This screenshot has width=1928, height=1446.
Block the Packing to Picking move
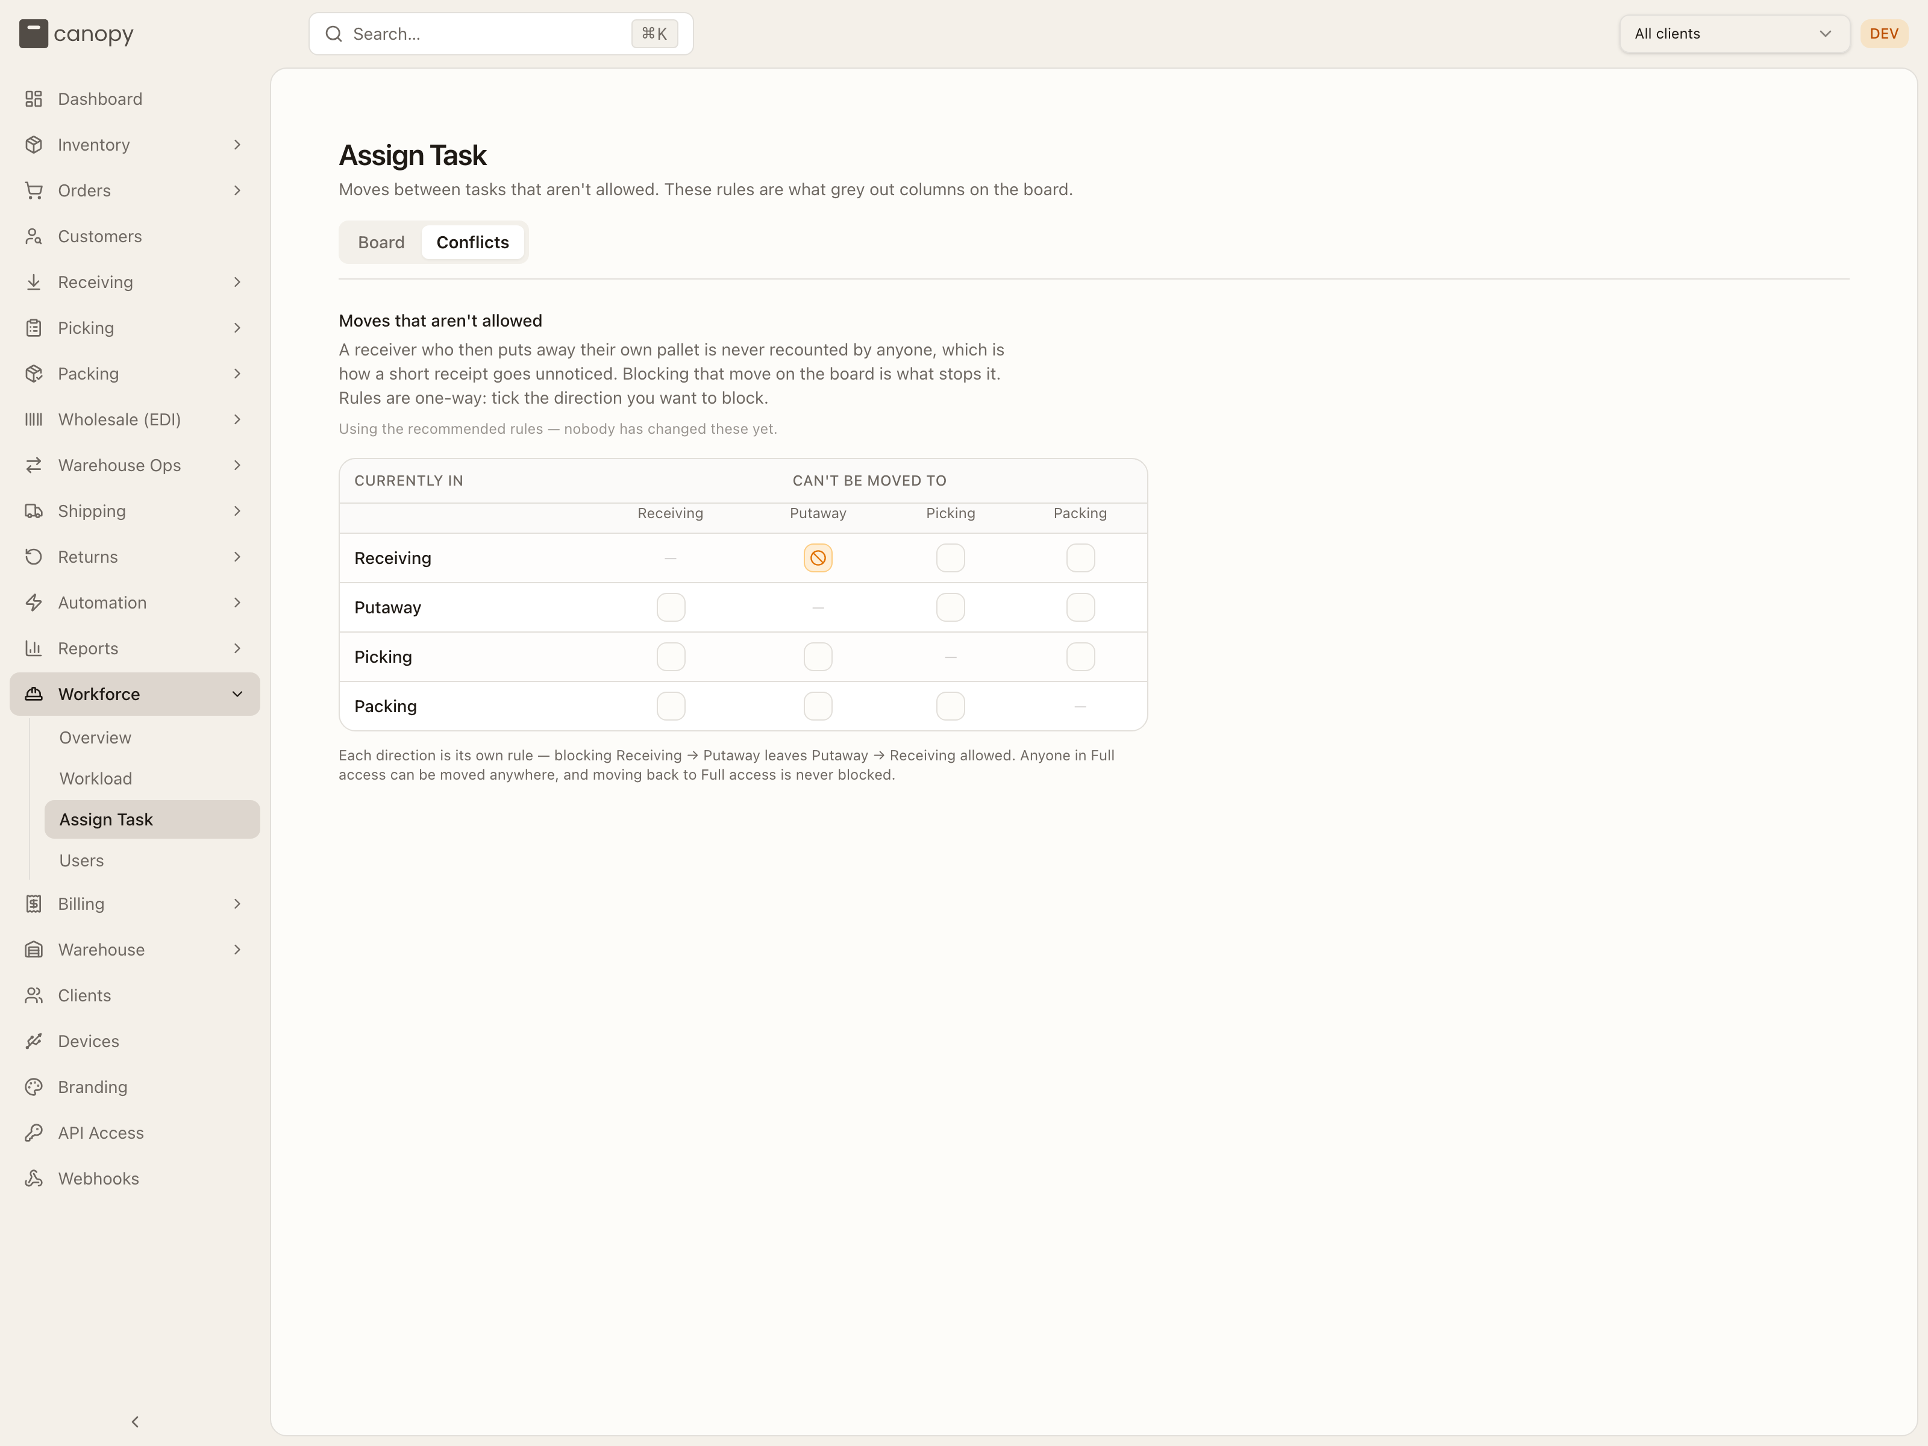point(950,706)
